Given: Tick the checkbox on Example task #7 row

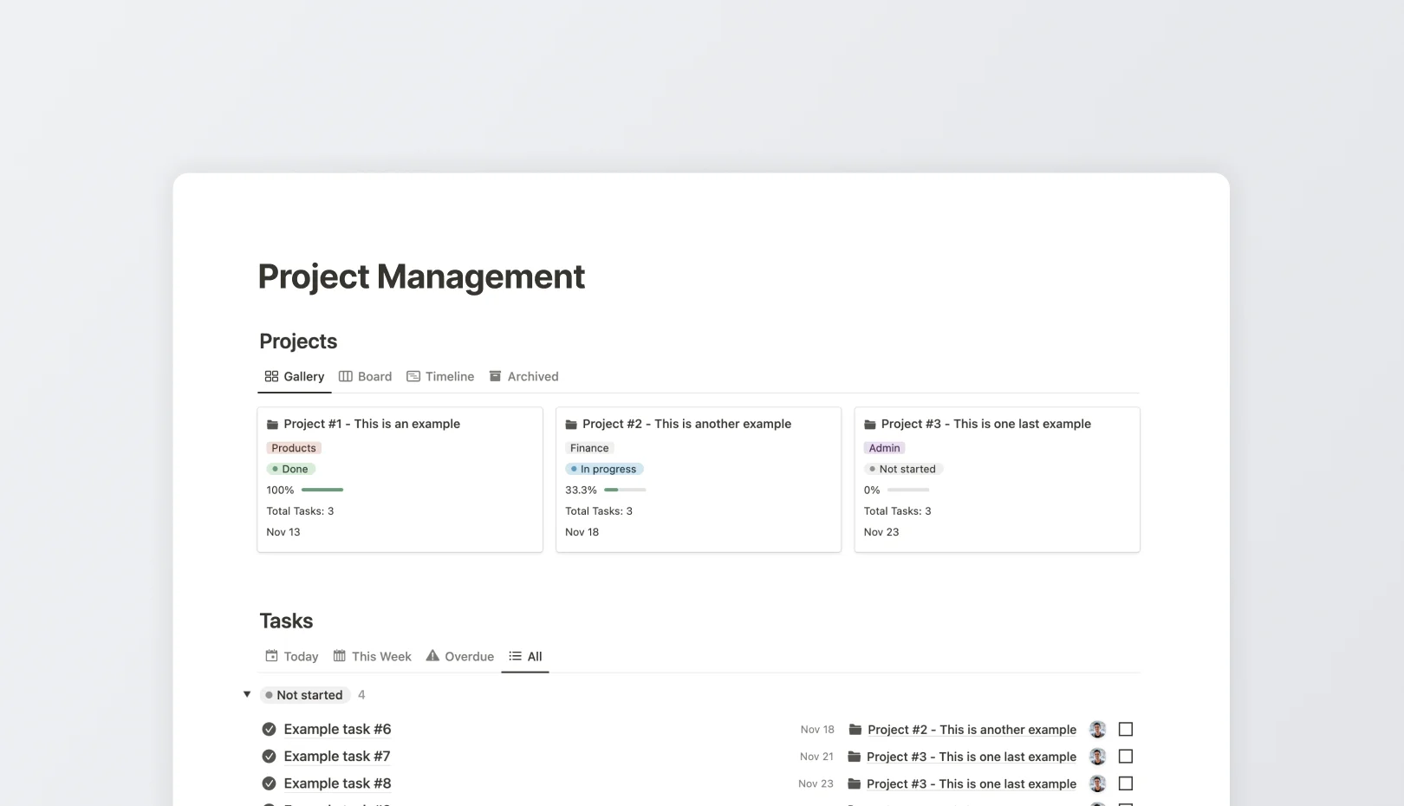Looking at the screenshot, I should pyautogui.click(x=1125, y=756).
